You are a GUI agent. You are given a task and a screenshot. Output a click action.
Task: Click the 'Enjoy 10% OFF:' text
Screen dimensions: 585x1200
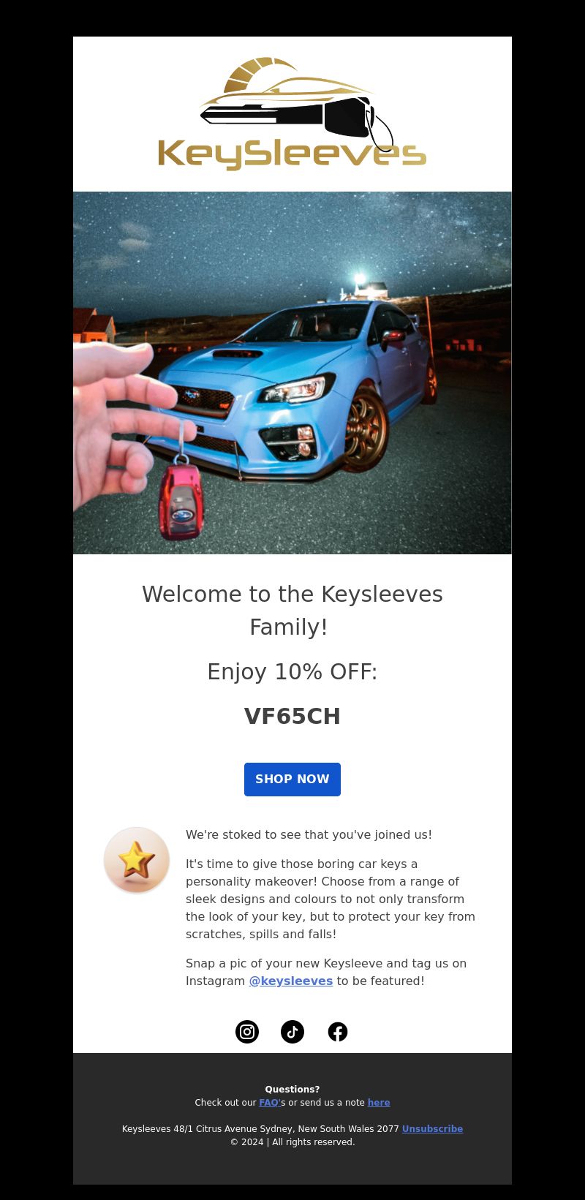[x=292, y=671]
